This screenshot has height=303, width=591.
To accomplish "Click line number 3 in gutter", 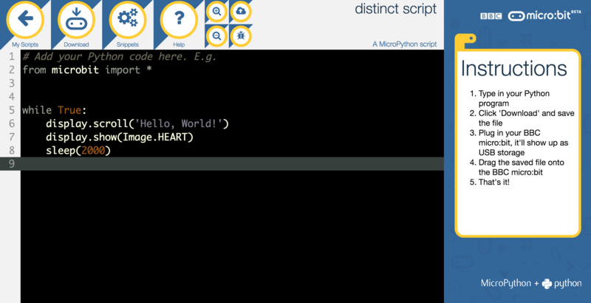I will click(12, 84).
